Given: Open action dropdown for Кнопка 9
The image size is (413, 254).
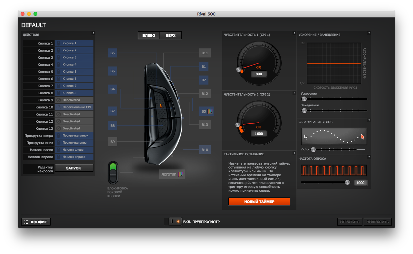Looking at the screenshot, I should 74,100.
